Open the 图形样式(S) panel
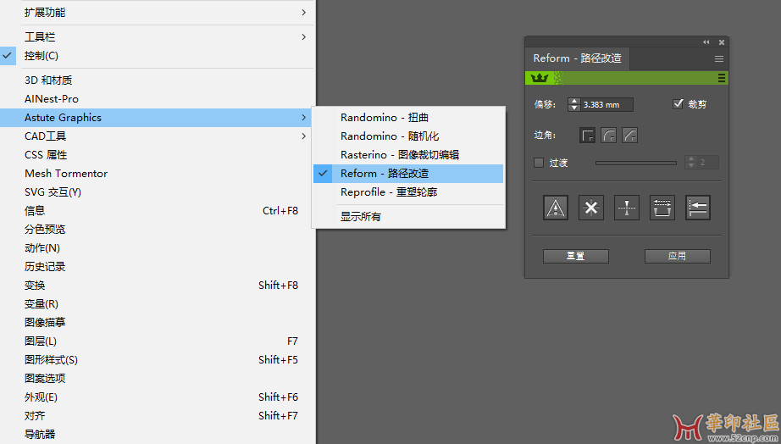 point(157,360)
